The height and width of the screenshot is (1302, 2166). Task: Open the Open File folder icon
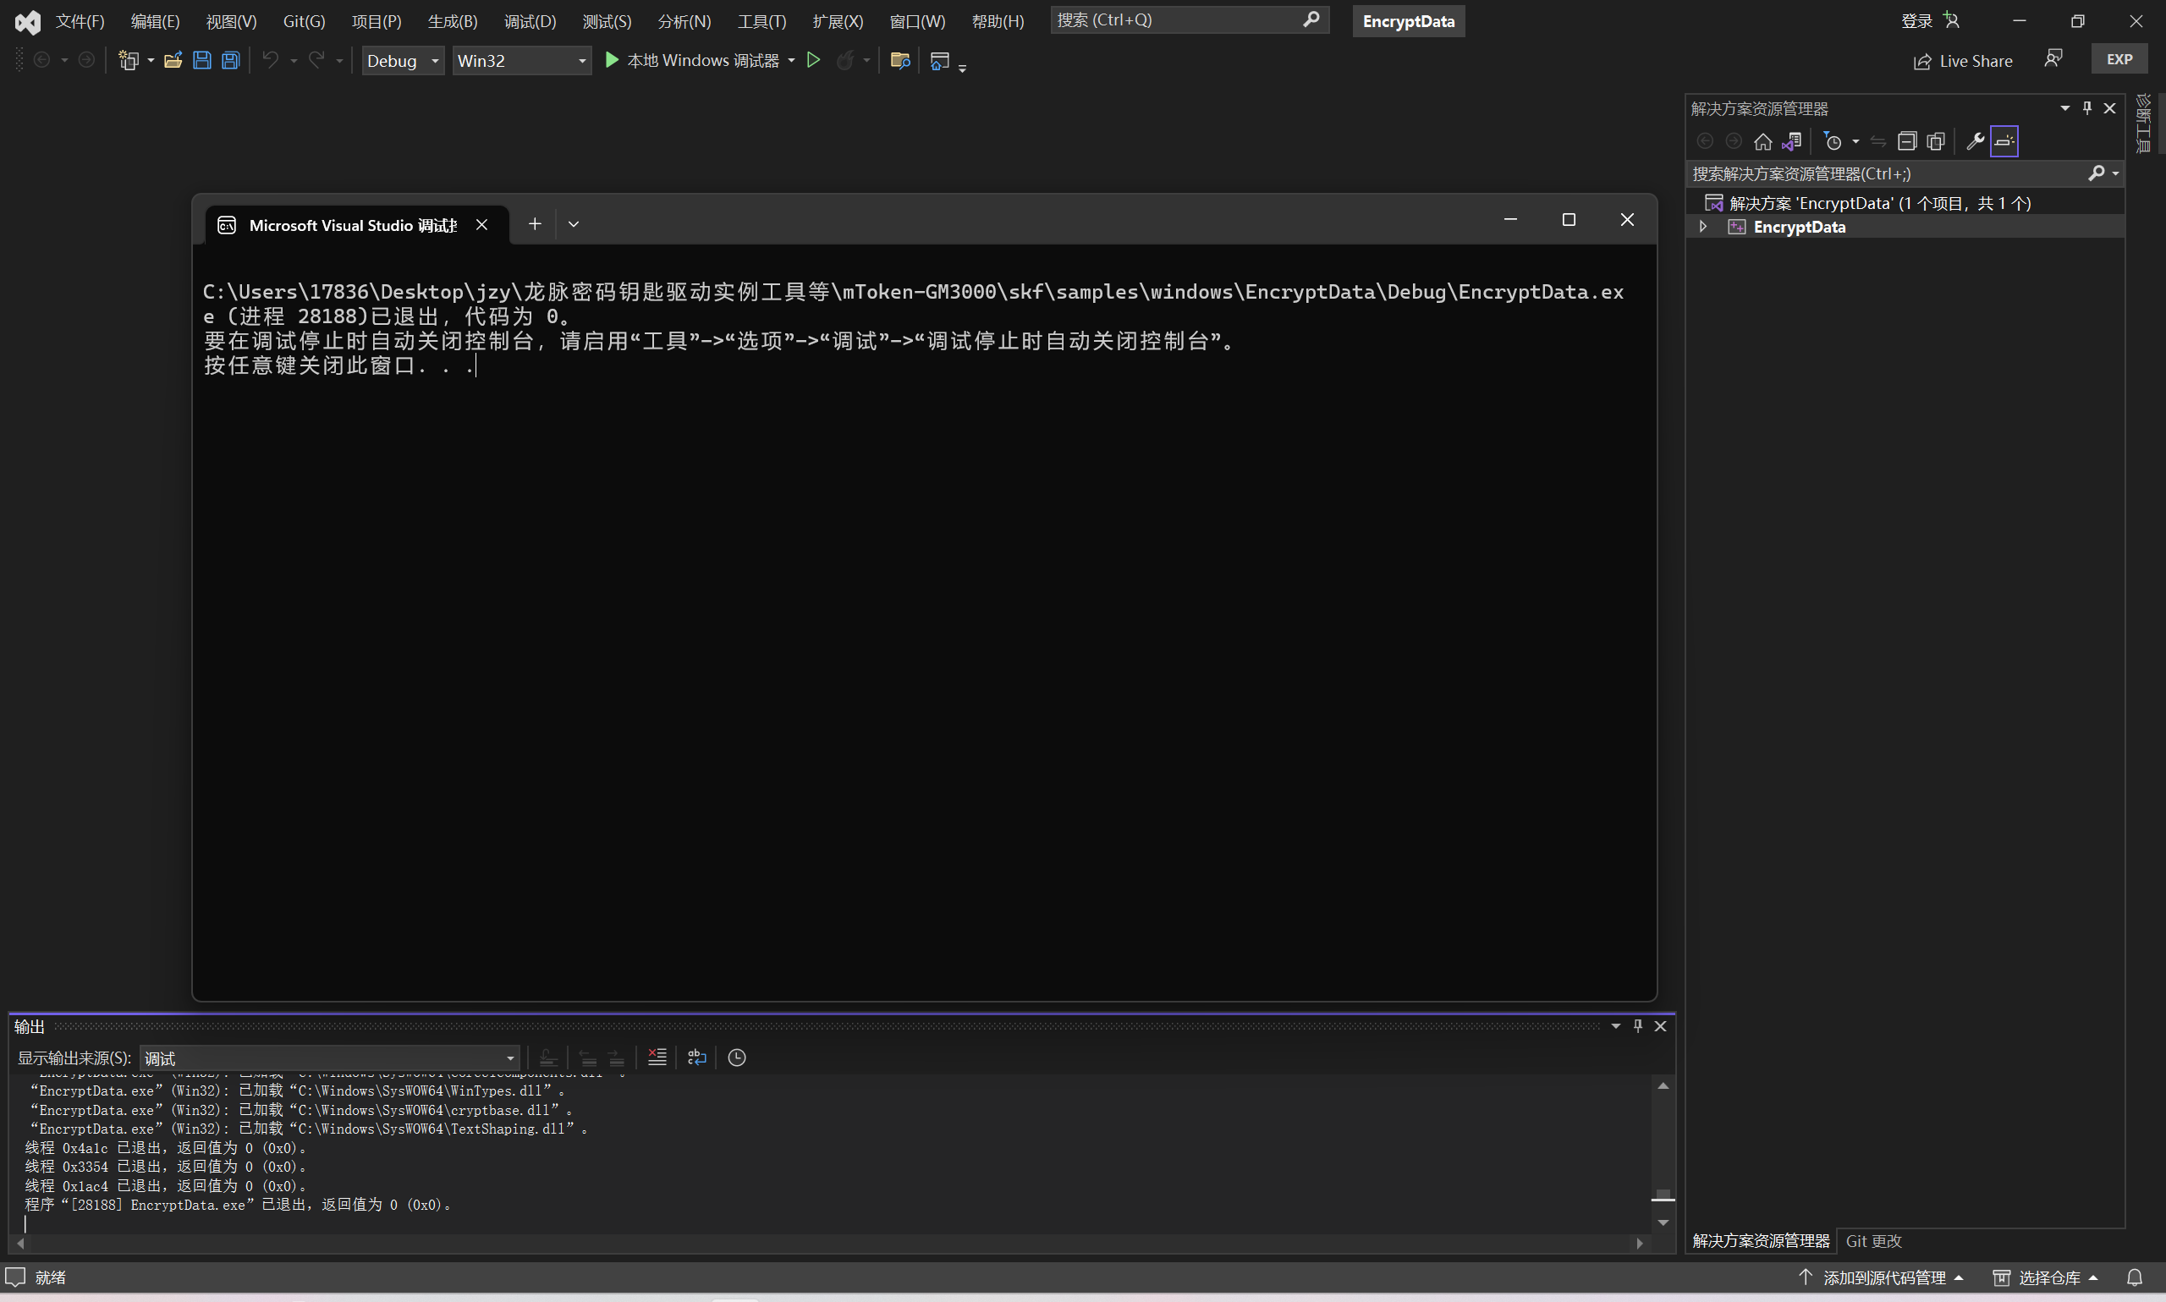(x=173, y=60)
